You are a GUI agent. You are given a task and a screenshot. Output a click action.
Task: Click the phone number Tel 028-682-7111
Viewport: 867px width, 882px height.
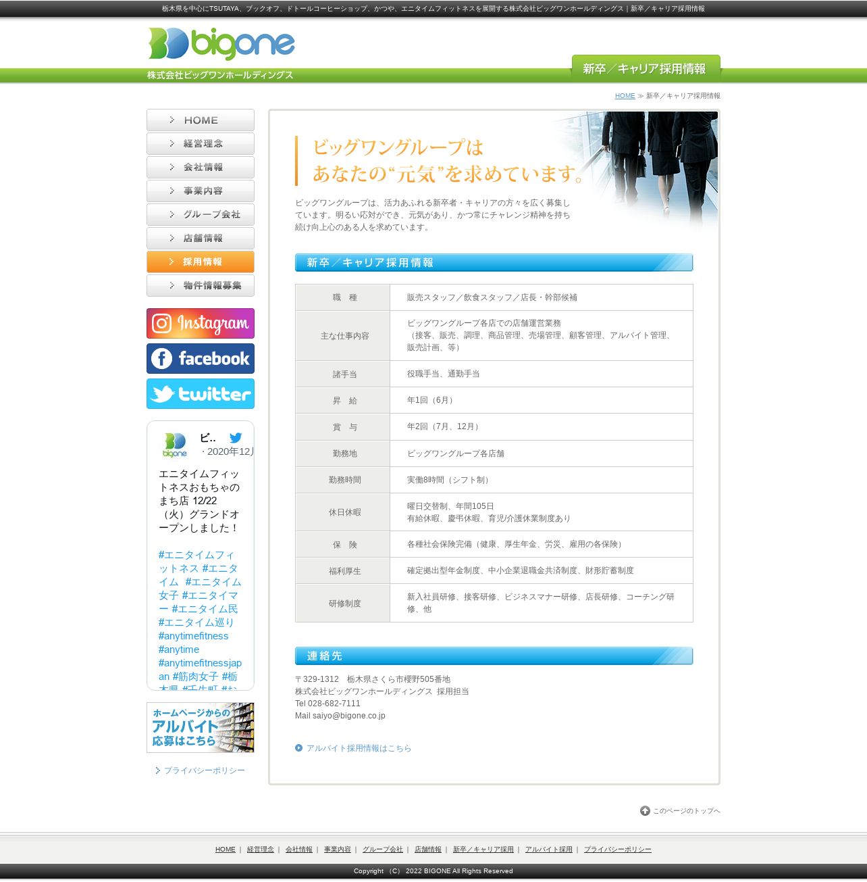click(x=327, y=704)
